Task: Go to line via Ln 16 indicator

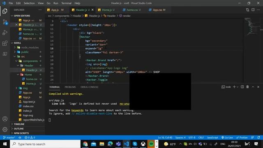Action: (165, 138)
